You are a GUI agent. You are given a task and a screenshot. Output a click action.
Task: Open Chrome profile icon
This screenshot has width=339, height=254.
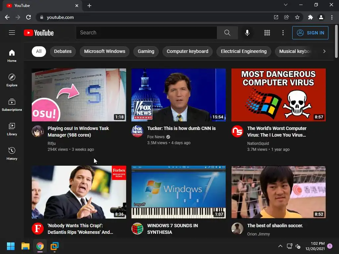point(321,17)
